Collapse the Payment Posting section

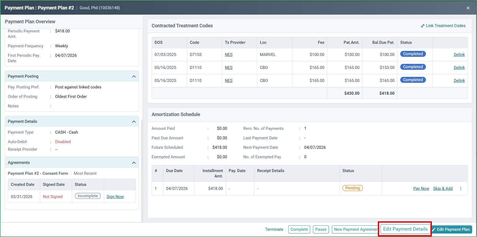(x=134, y=77)
